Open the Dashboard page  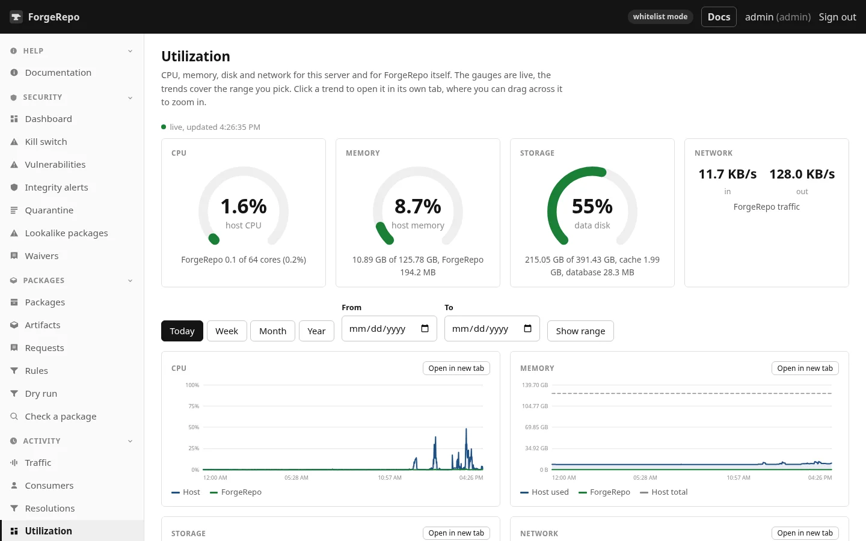(72, 119)
